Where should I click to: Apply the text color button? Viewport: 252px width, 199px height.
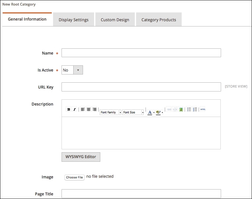(150, 112)
